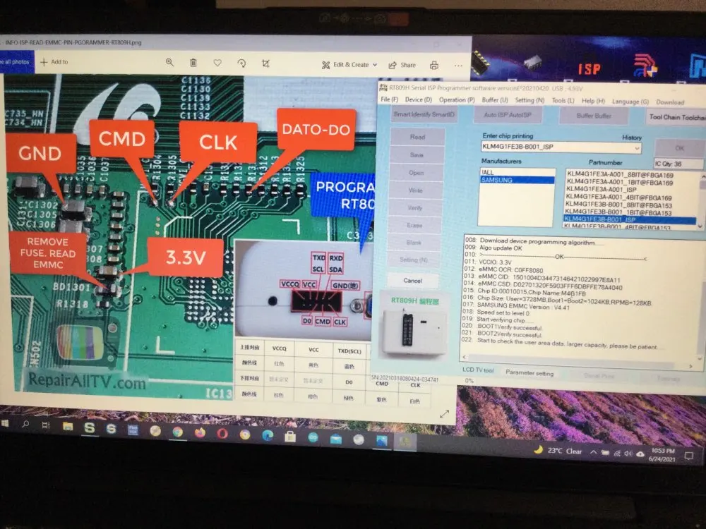Rotate the image in Photos toolbar
This screenshot has width=706, height=529.
pos(241,63)
